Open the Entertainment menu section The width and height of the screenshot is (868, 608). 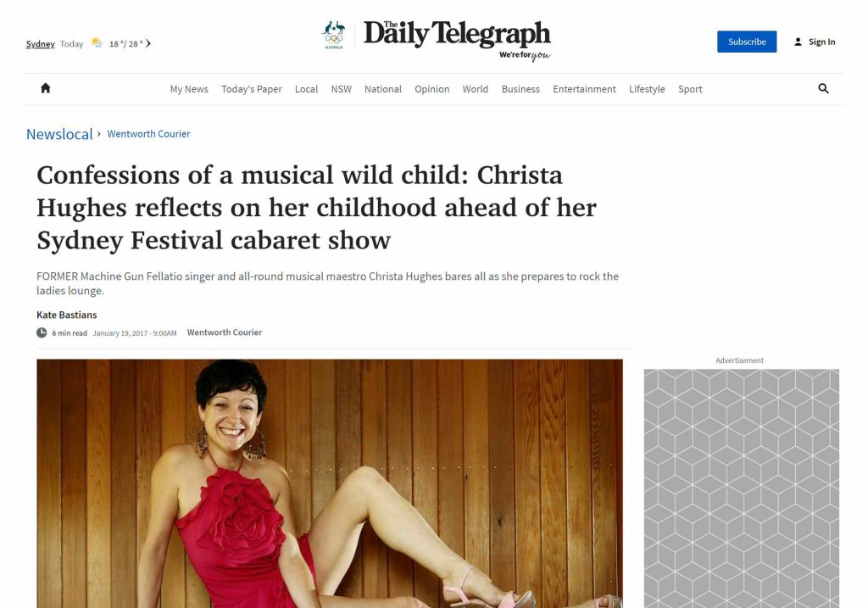(584, 89)
